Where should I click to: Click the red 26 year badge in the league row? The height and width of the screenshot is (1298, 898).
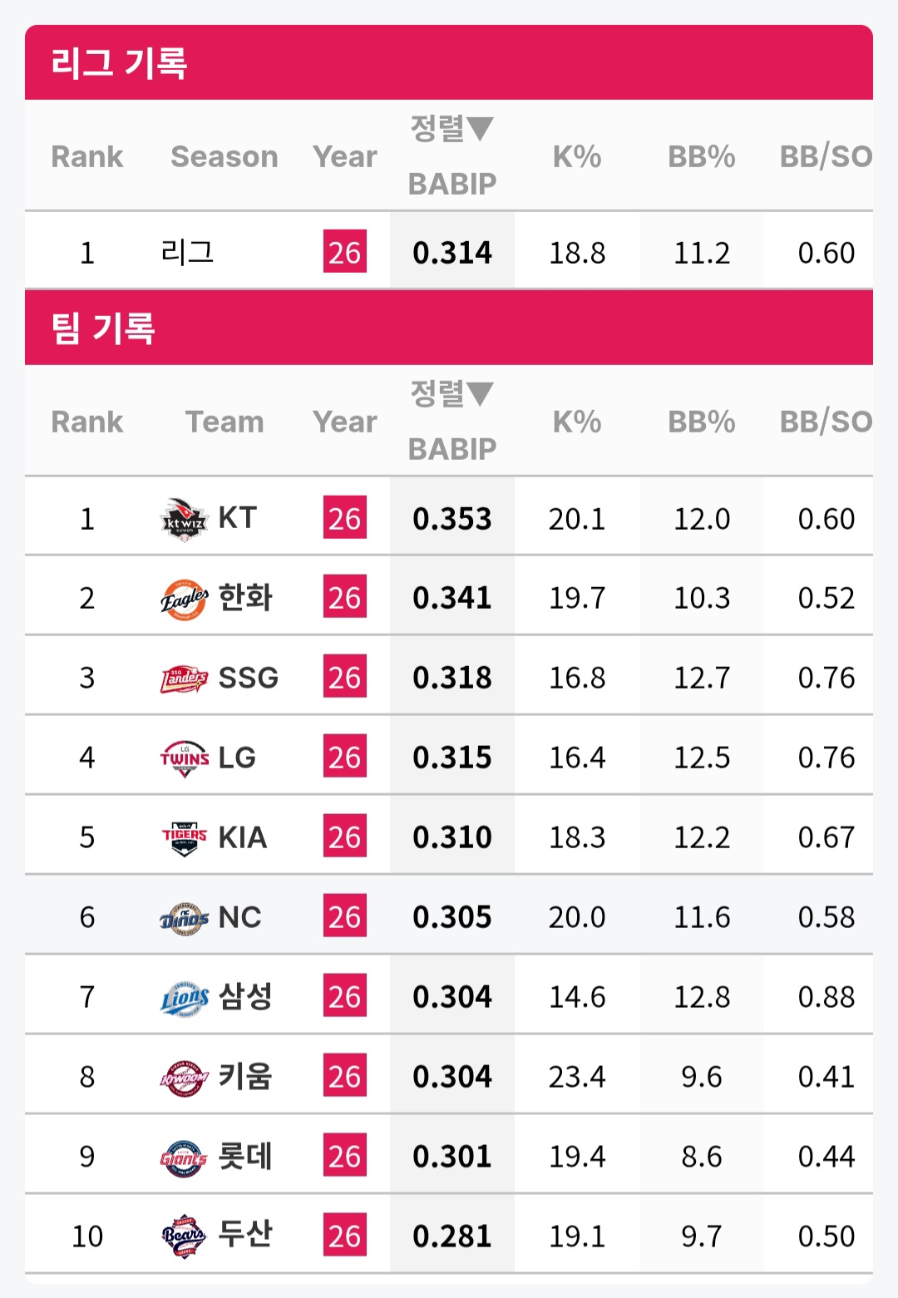[x=344, y=252]
